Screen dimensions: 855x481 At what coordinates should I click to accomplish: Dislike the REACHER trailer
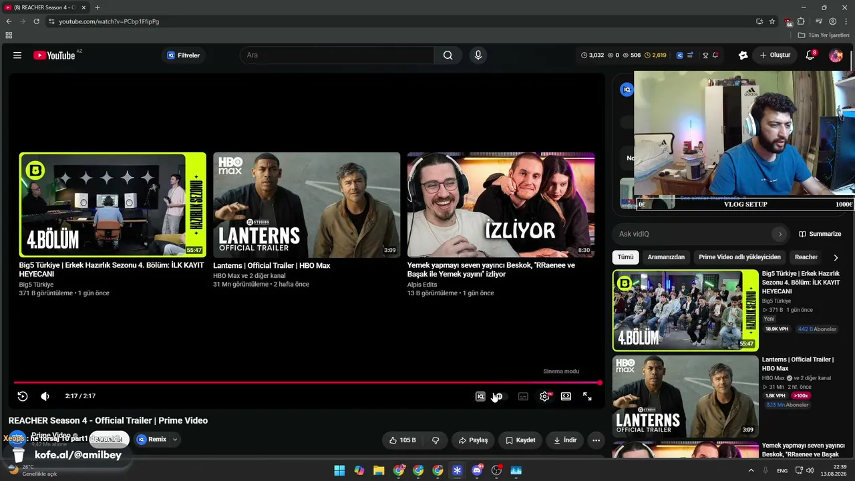click(x=436, y=440)
